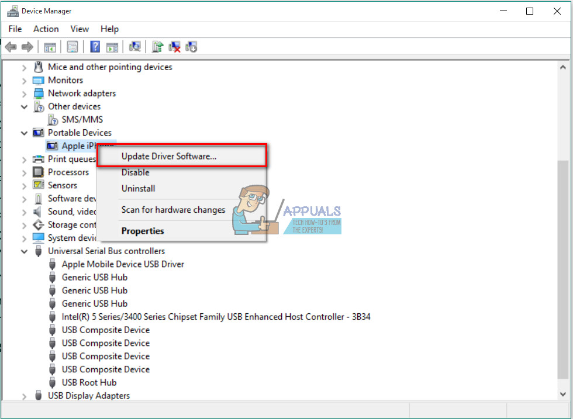Select Apple Mobile Device USB Driver
Image resolution: width=573 pixels, height=419 pixels.
123,264
